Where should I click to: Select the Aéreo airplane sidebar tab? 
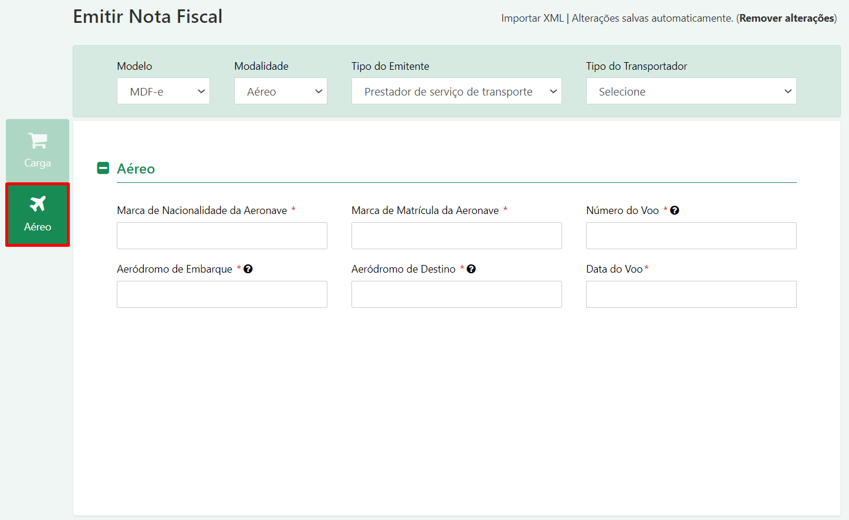(x=38, y=215)
